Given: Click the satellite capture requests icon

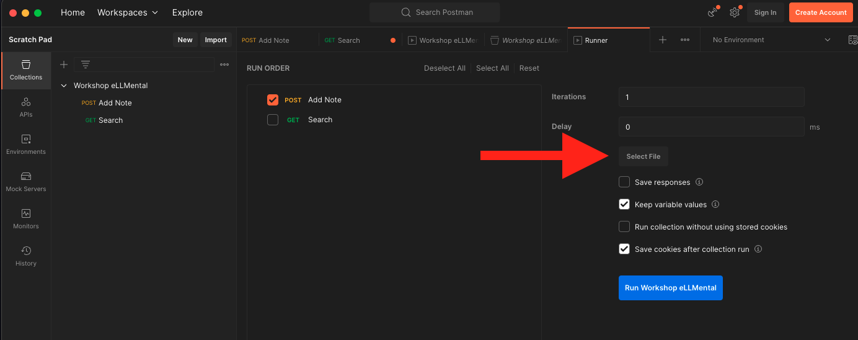Looking at the screenshot, I should [713, 12].
